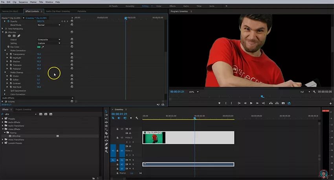Click the Ultra Key ellipse mask icon
334x180 pixels.
[x=9, y=36]
